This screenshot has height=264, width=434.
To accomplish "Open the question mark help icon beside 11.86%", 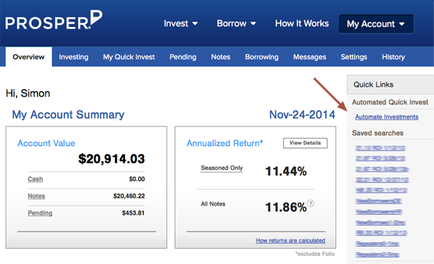I will click(x=310, y=204).
